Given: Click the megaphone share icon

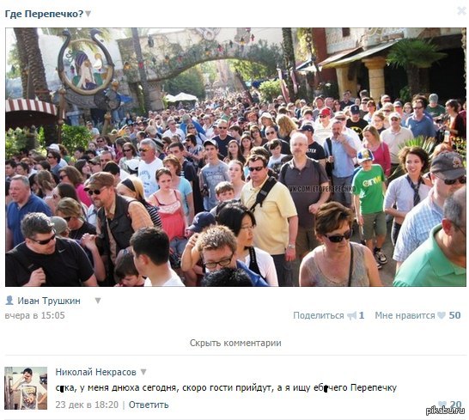Looking at the screenshot, I should click(352, 315).
